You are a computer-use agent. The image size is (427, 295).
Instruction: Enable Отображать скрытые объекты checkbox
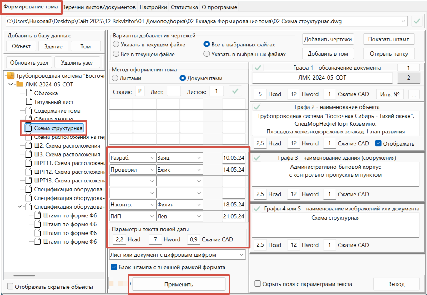(x=10, y=287)
